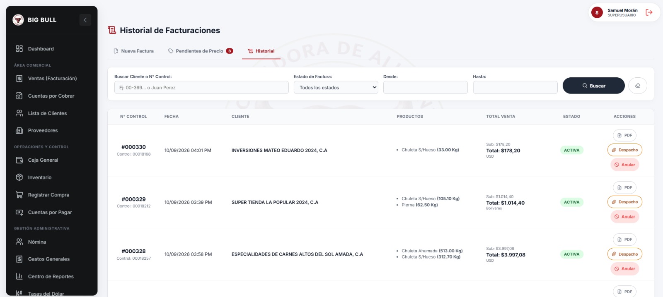Click the user name Samuel Morán
This screenshot has height=297, width=663.
[622, 10]
